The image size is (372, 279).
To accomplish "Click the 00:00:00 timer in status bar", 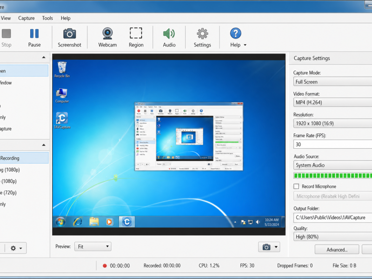I will (120, 266).
